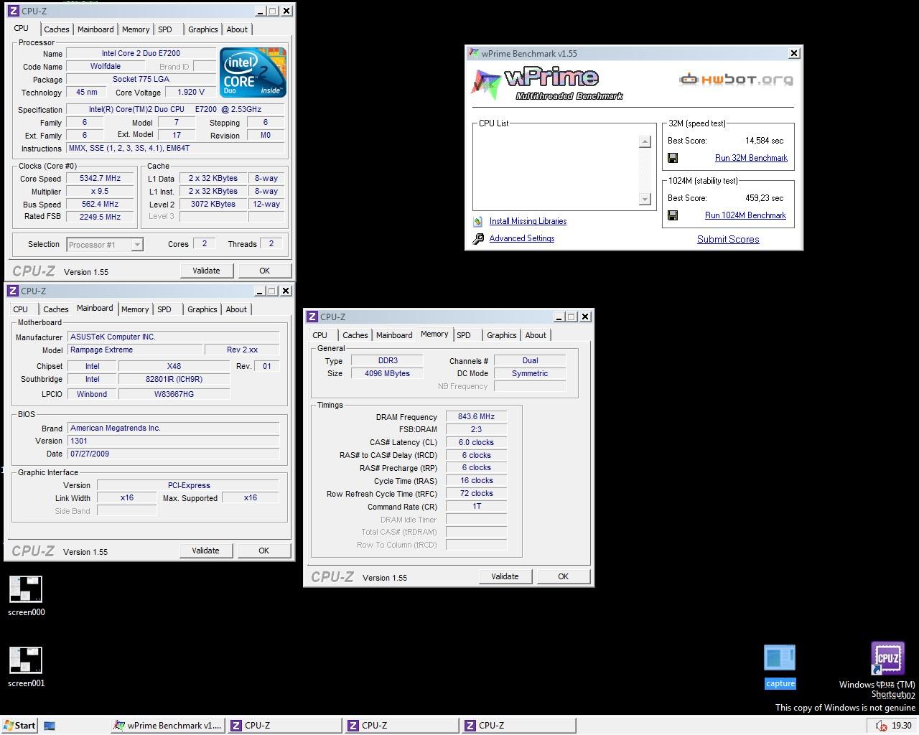This screenshot has height=735, width=919.
Task: Click the FSB:DRAM ratio value 2:3
Action: tap(476, 429)
